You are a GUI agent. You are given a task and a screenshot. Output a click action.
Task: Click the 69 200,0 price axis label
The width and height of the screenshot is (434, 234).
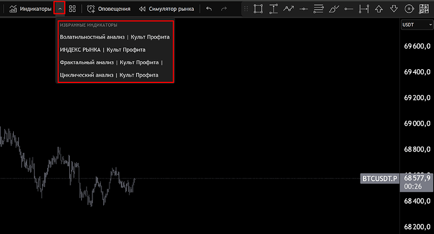(x=417, y=97)
